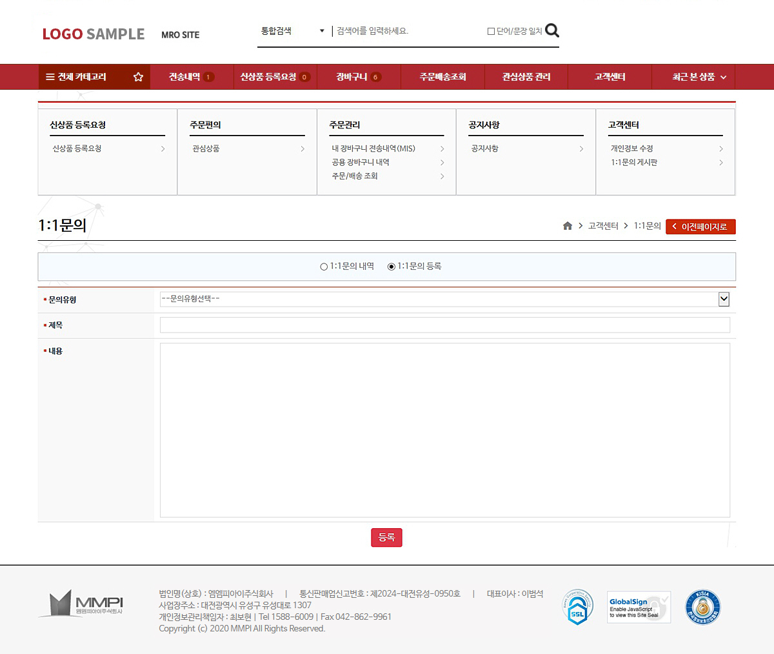This screenshot has width=774, height=654.
Task: Click the KISIA certification badge
Action: [x=702, y=608]
